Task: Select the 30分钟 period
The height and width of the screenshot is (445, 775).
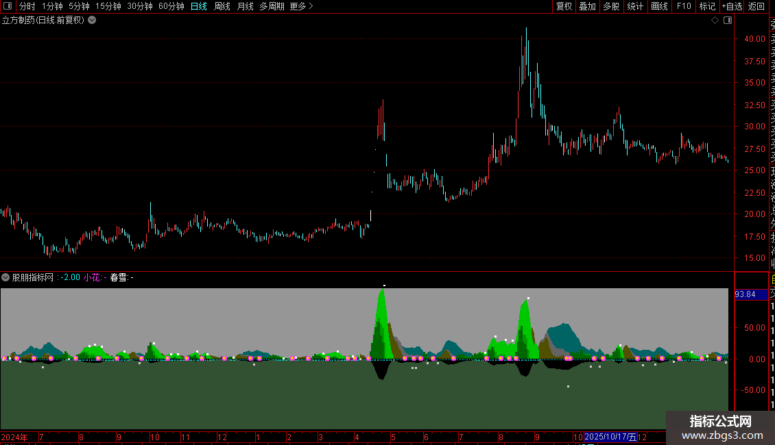Action: pos(140,6)
